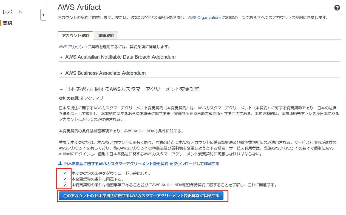Switch to the アカウント契約 tab
Viewport: 346px width, 215px height.
click(x=75, y=36)
